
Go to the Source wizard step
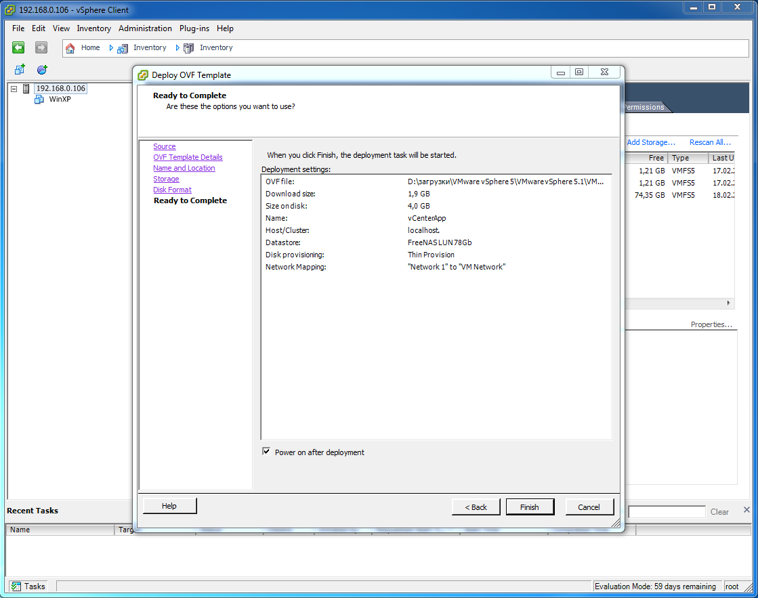point(165,146)
